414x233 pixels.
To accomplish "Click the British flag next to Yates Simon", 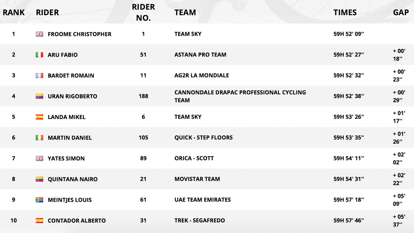I will point(40,158).
